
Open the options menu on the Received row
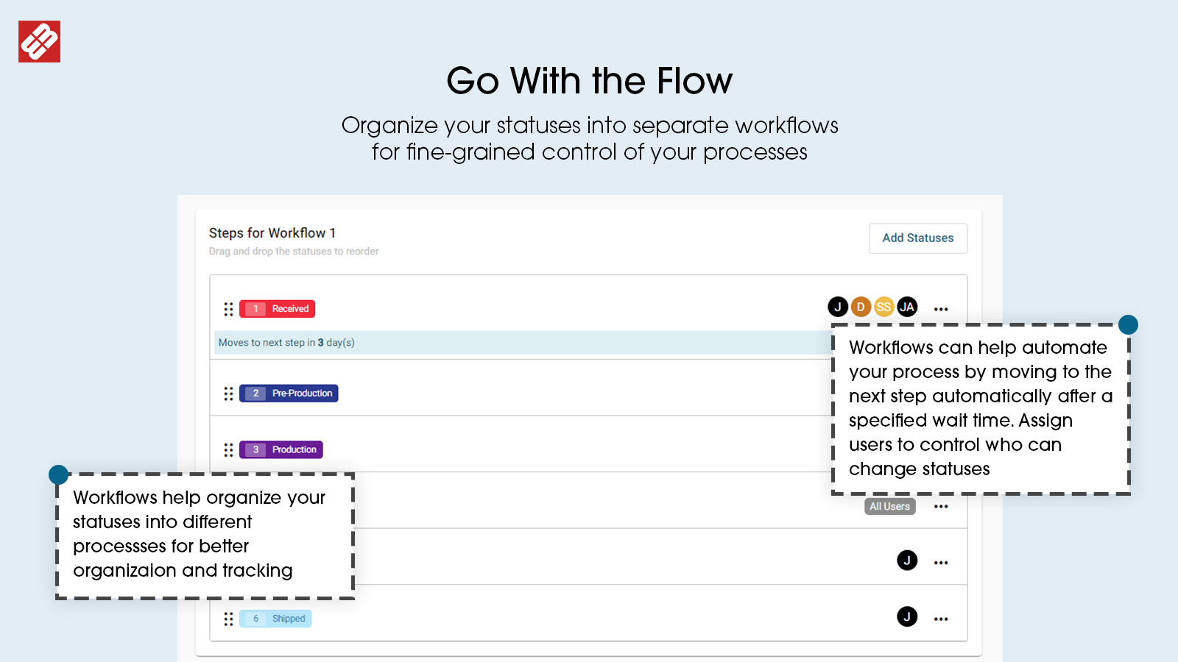941,308
